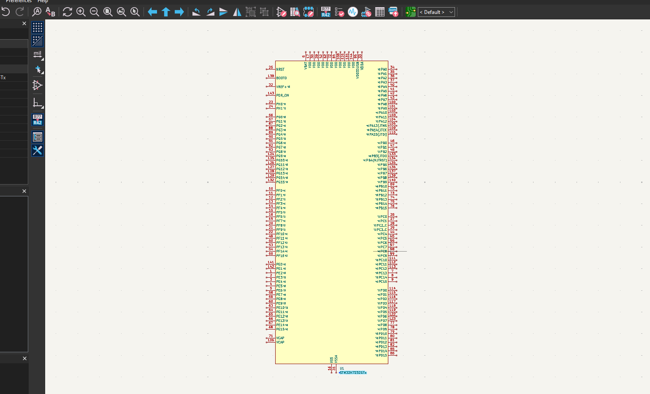
Task: Group the selected items
Action: pos(251,12)
